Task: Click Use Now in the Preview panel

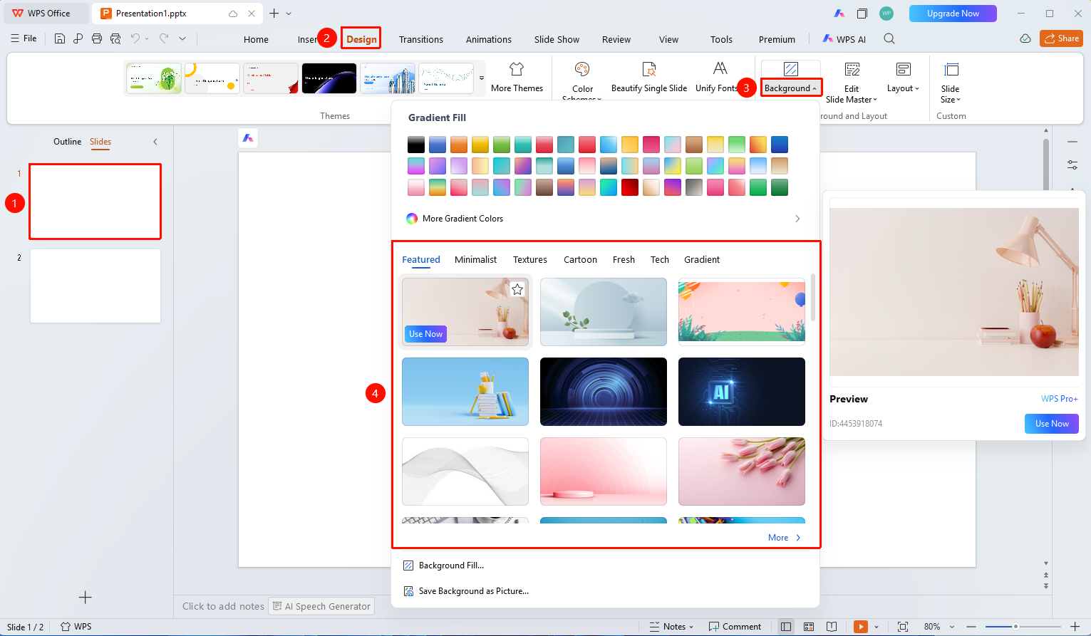Action: click(x=1052, y=424)
